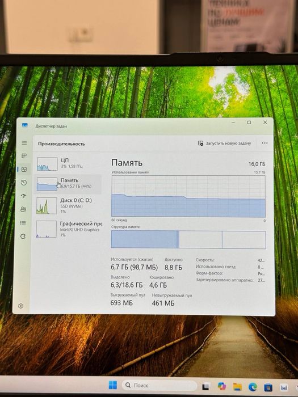Click the Диск 0 mini activity graph thumbnail
The image size is (298, 397).
(x=47, y=206)
